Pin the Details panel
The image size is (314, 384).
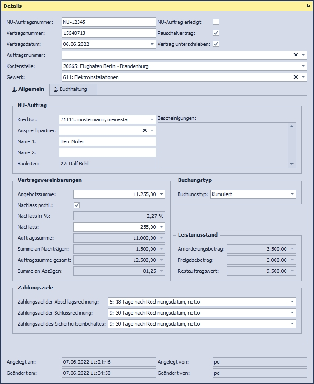[x=308, y=6]
